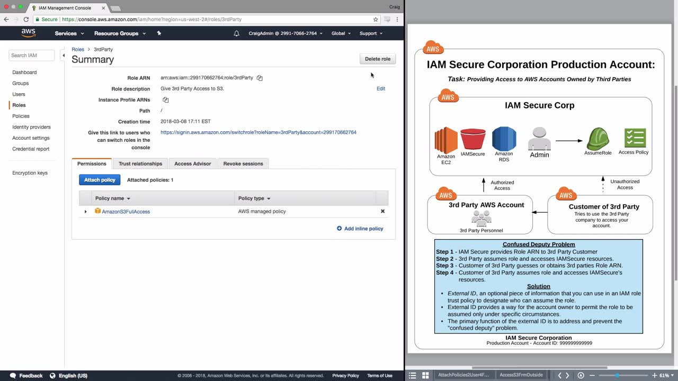
Task: Expand the AmazonS3FullAccess policy row
Action: click(85, 212)
